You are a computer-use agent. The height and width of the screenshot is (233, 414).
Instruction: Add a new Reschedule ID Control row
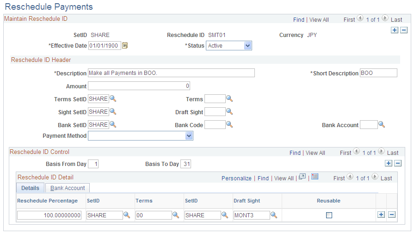[389, 163]
